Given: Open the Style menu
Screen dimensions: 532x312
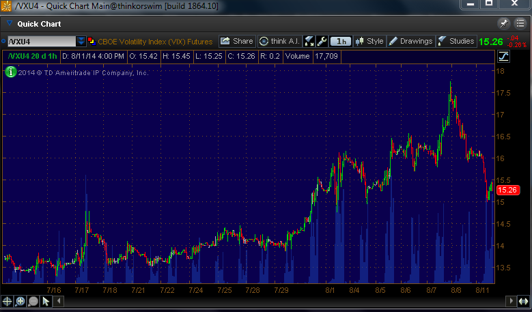Looking at the screenshot, I should pos(369,41).
